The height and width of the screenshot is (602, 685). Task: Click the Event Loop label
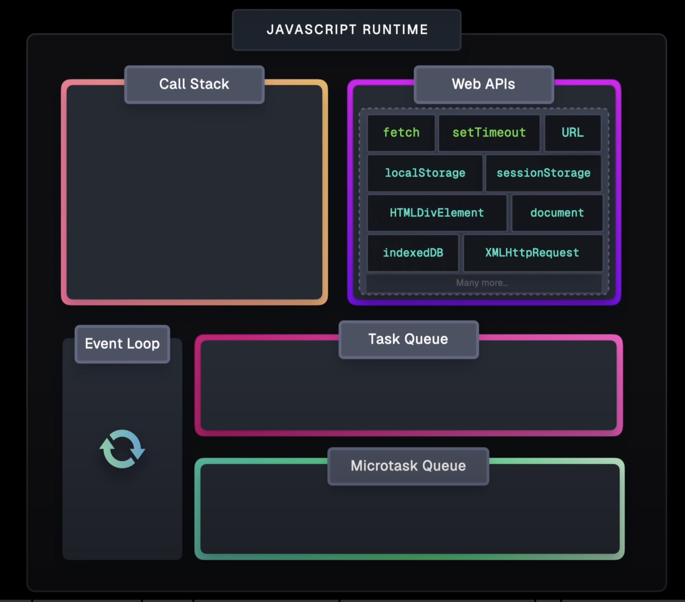click(122, 344)
